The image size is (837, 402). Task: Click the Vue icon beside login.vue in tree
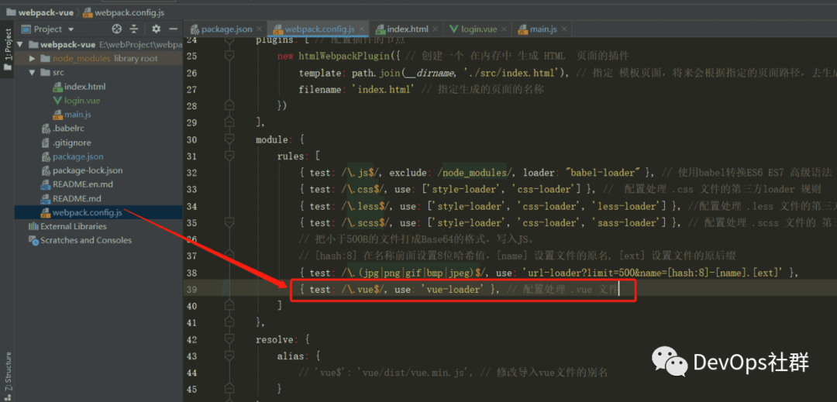point(57,100)
